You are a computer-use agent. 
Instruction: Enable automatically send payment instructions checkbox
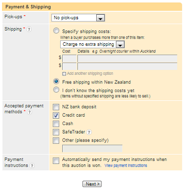[x=56, y=160]
